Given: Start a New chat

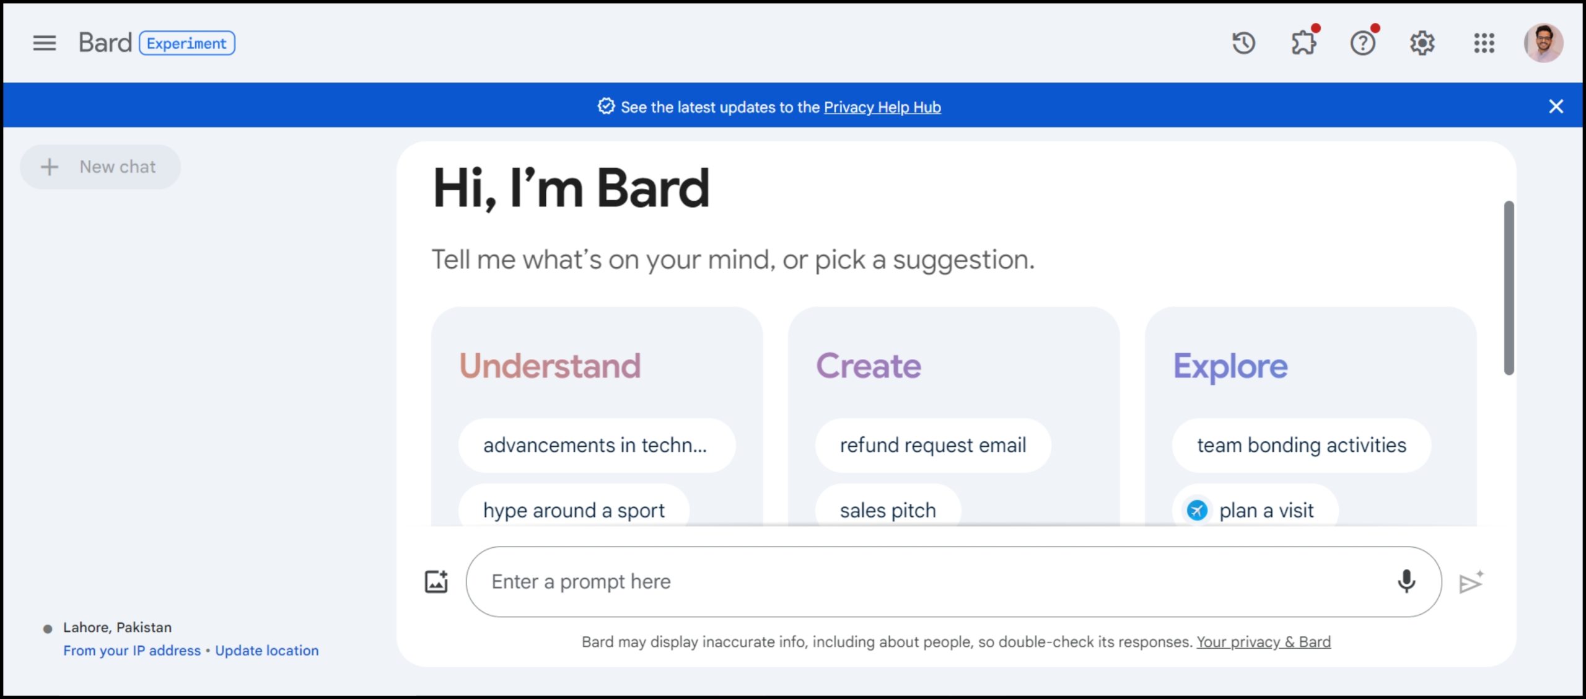Looking at the screenshot, I should pyautogui.click(x=100, y=166).
